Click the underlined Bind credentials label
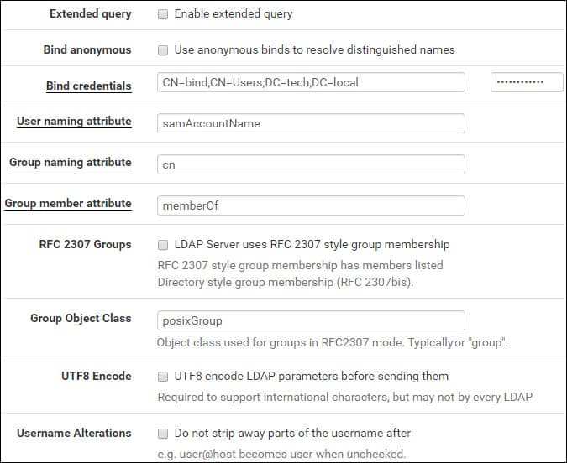 pyautogui.click(x=89, y=86)
